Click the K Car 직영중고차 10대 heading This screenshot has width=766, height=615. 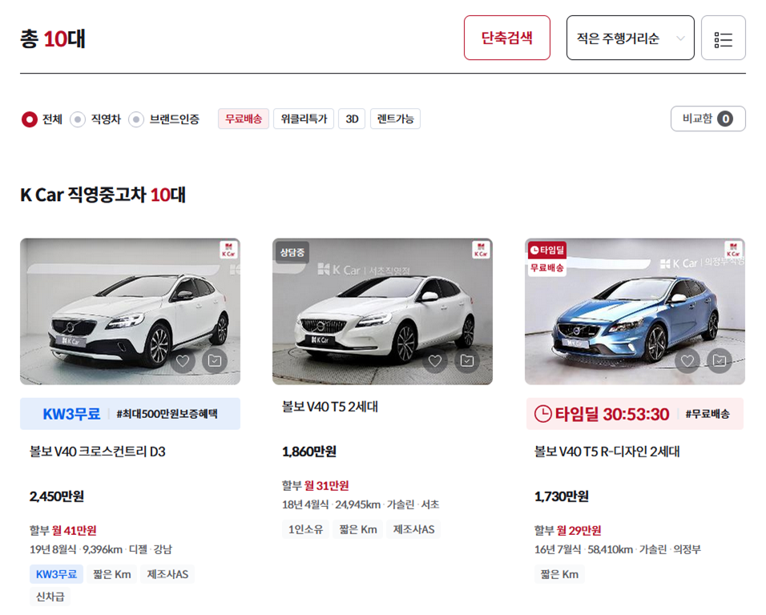coord(103,195)
